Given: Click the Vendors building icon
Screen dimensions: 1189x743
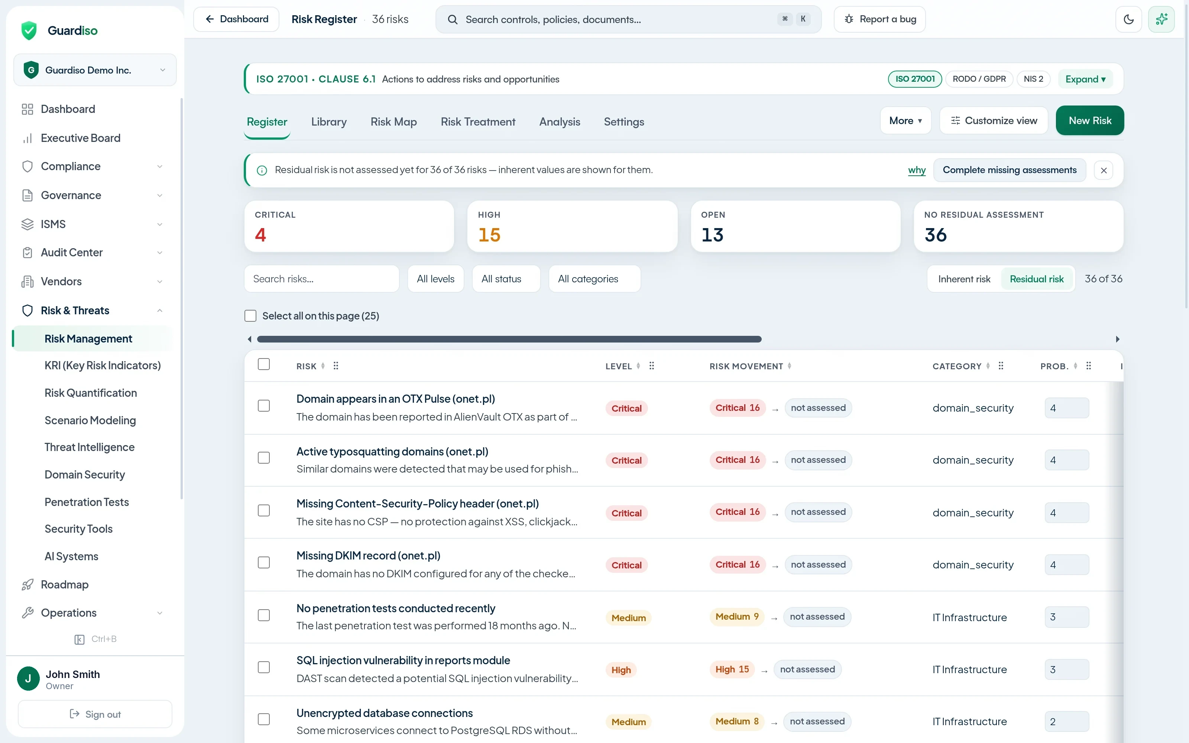Looking at the screenshot, I should [x=27, y=282].
